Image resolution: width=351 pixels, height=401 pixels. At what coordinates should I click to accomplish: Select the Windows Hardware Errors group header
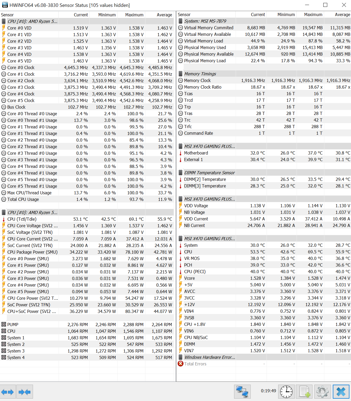(264, 357)
